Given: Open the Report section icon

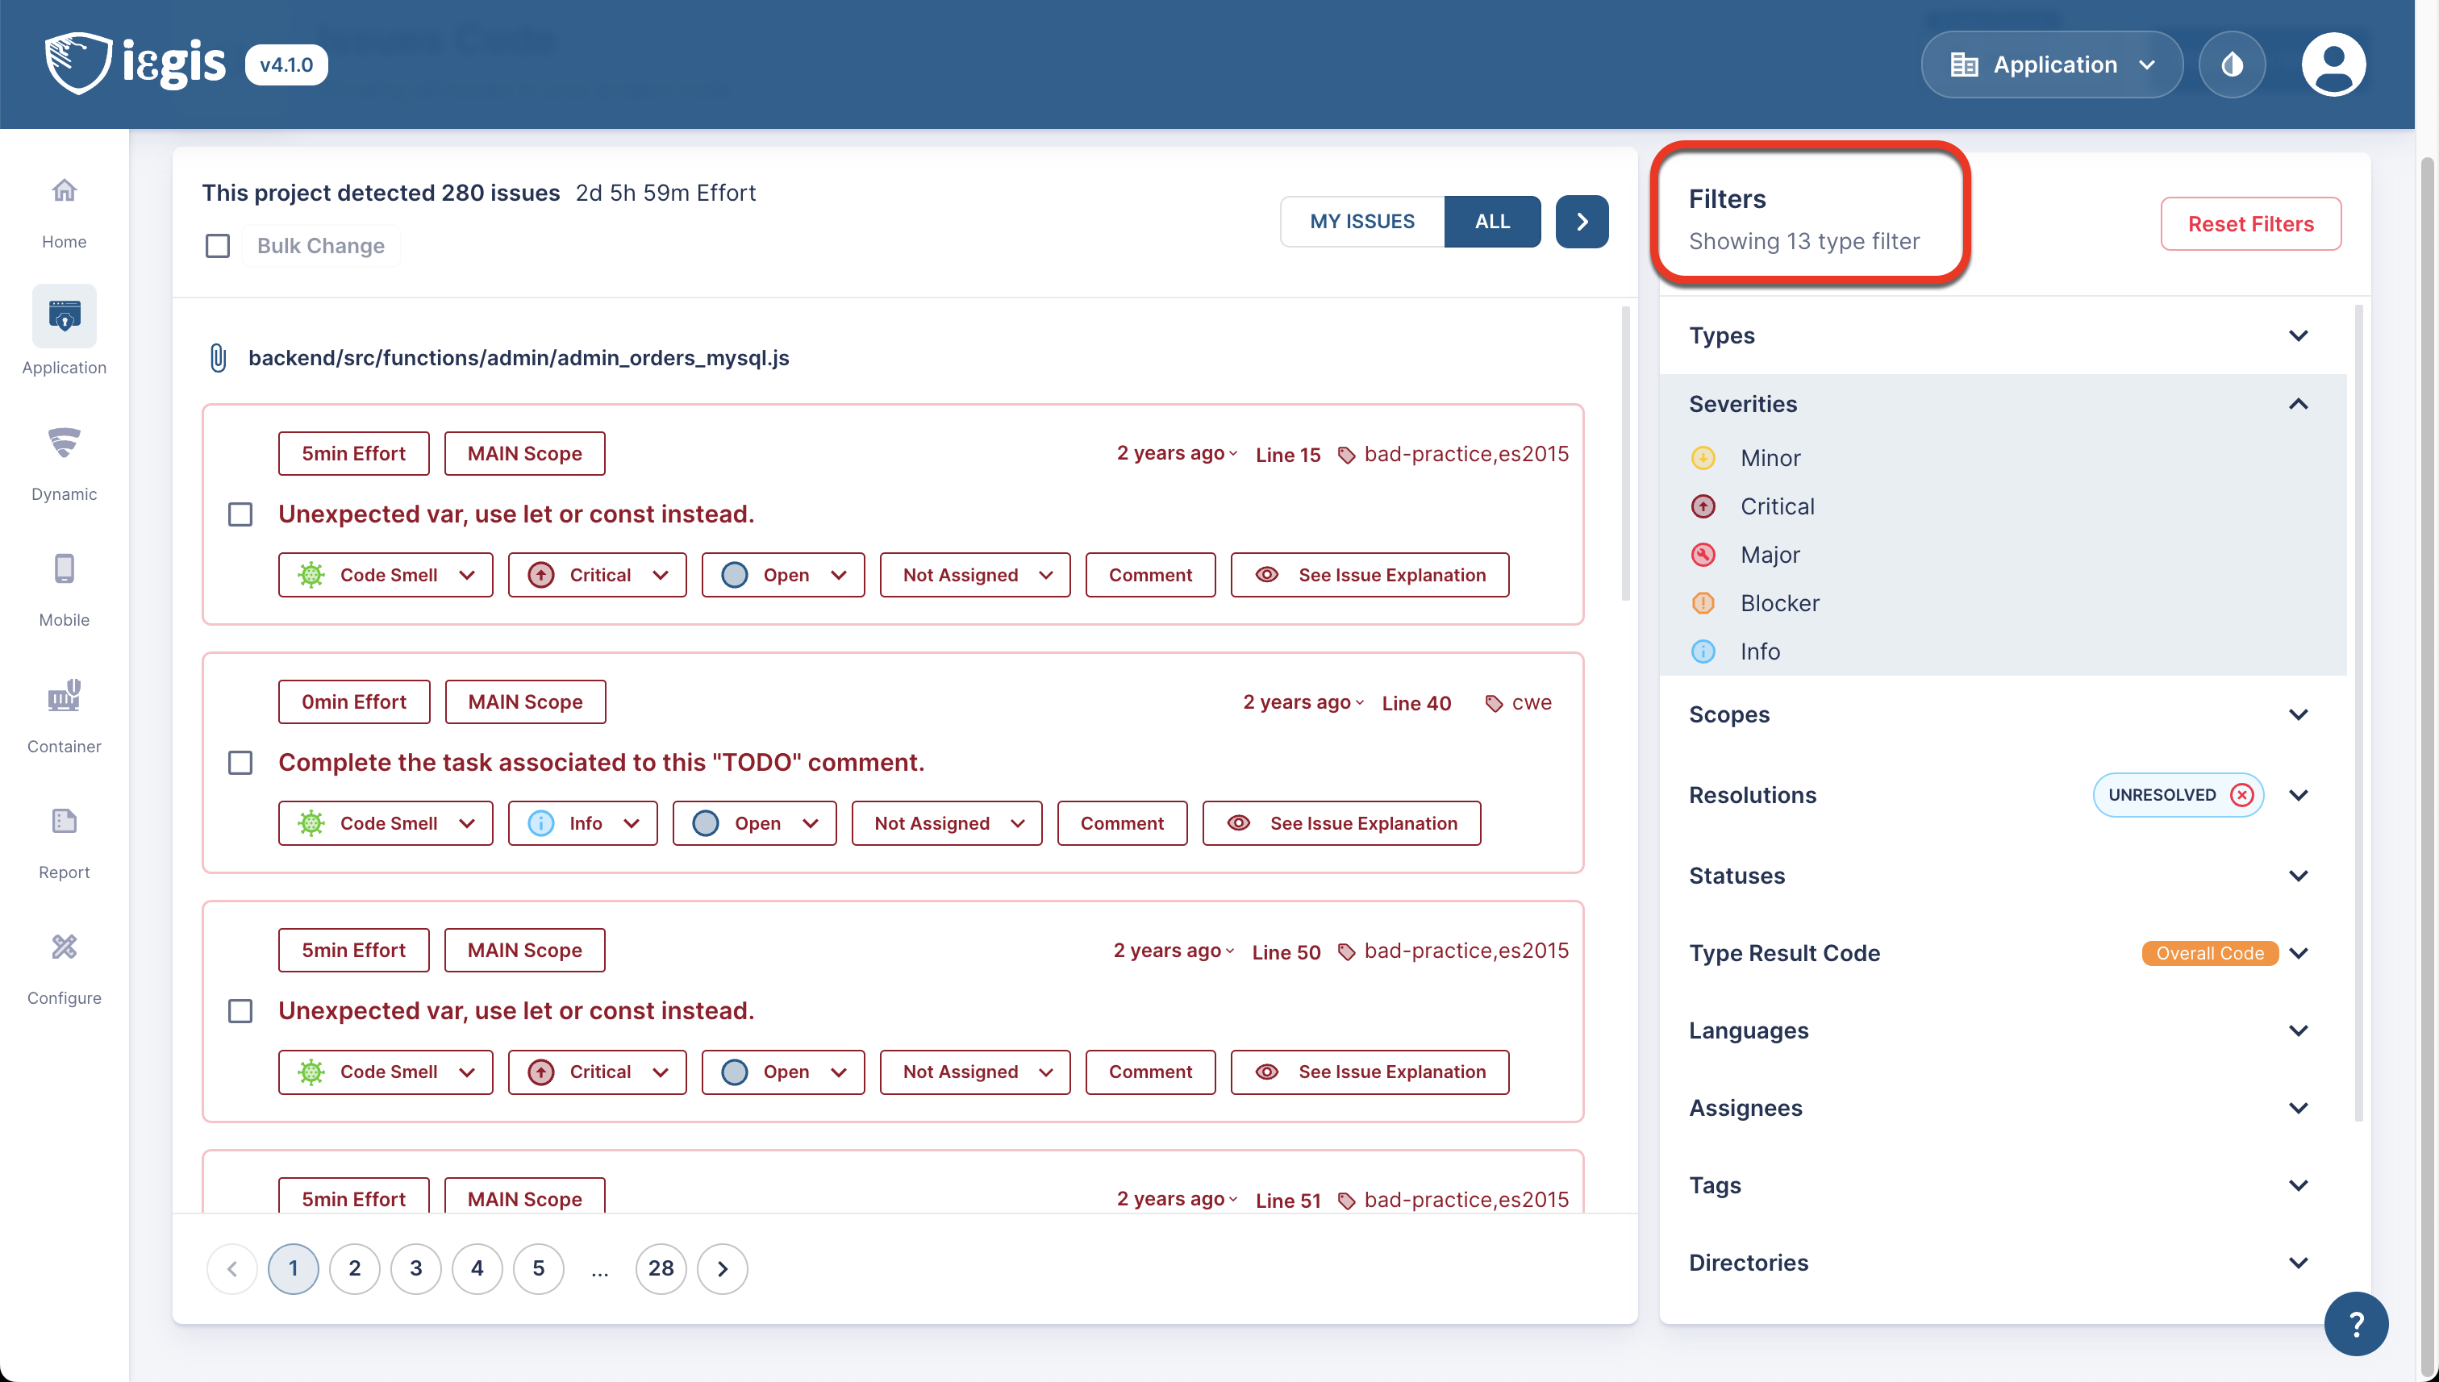Looking at the screenshot, I should pos(64,821).
